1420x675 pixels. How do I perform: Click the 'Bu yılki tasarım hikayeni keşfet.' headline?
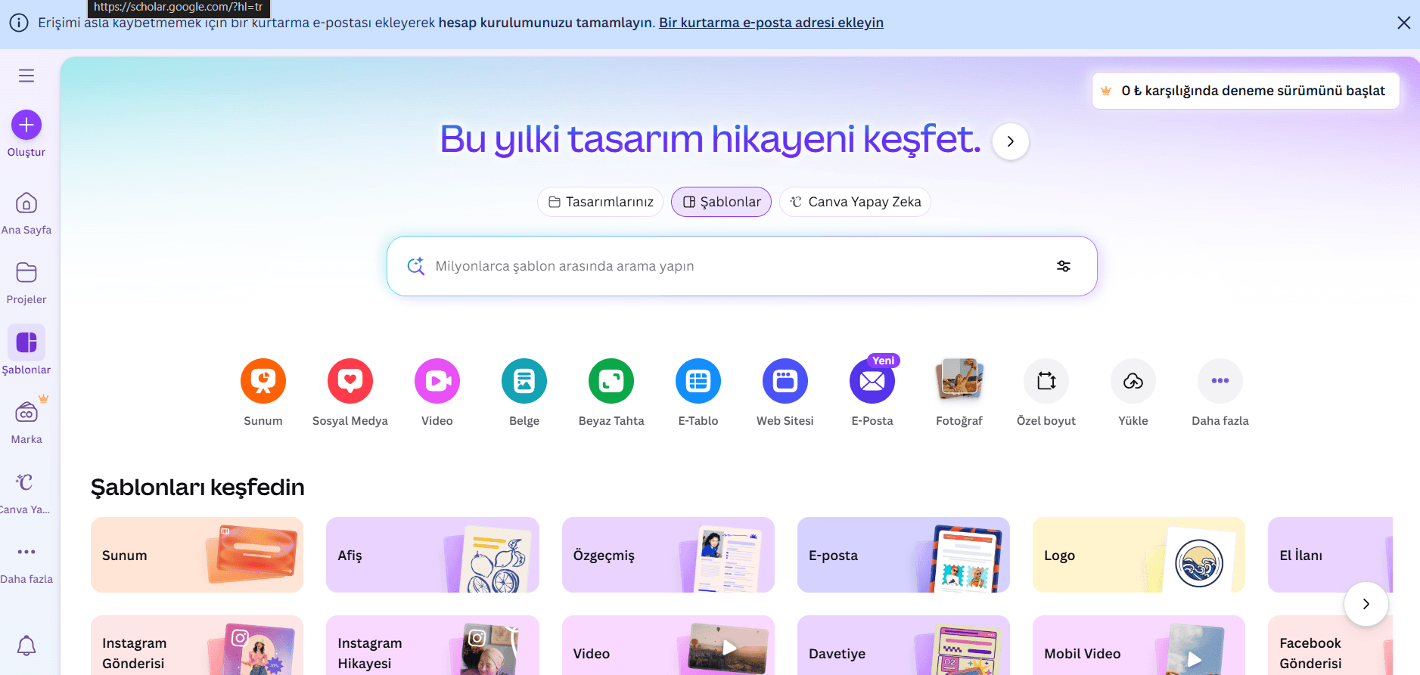(x=710, y=140)
